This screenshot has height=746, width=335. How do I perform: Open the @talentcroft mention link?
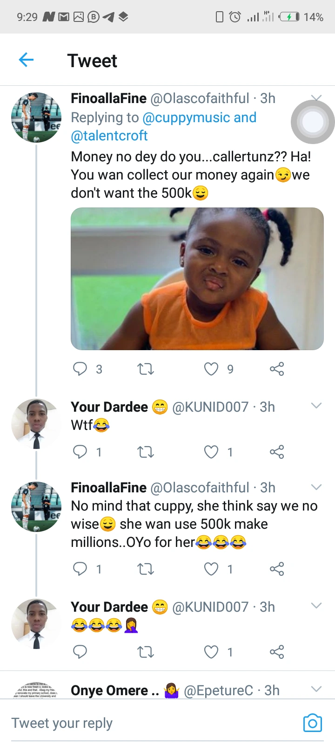point(109,136)
